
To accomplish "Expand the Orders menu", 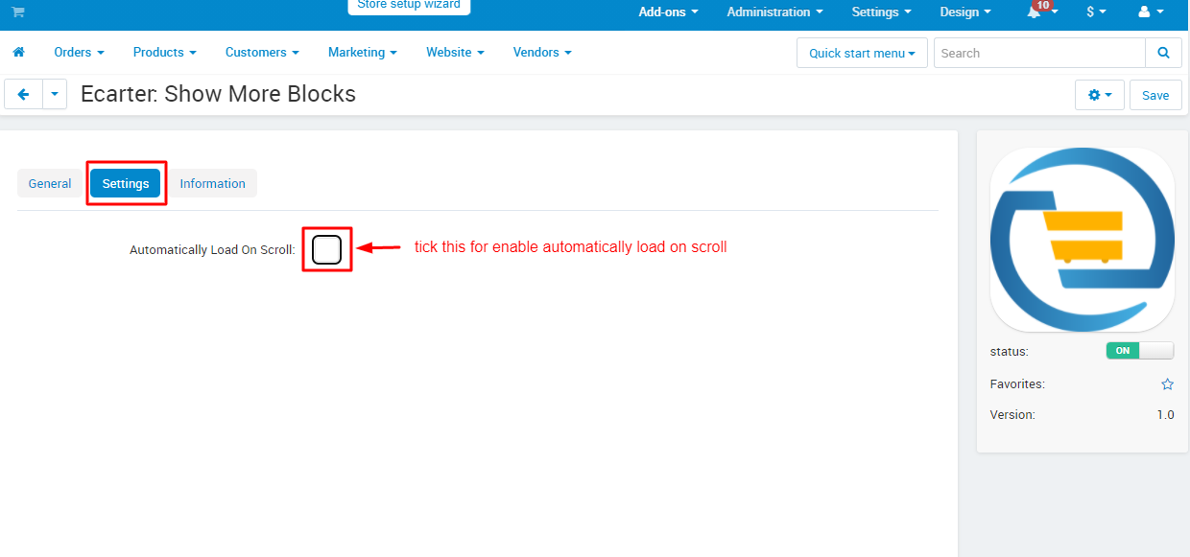I will pyautogui.click(x=79, y=53).
